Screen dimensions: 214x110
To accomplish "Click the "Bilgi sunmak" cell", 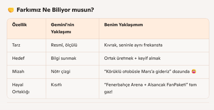I will [x=63, y=58].
